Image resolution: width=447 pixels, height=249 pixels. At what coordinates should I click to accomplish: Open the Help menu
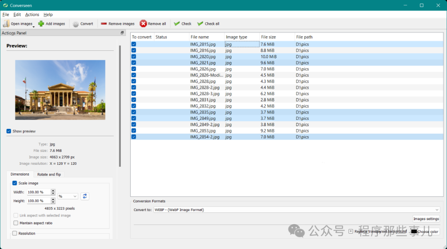pyautogui.click(x=48, y=14)
